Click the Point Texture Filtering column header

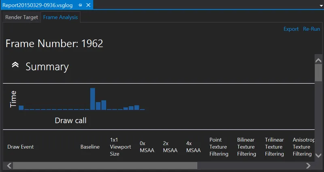coord(219,147)
